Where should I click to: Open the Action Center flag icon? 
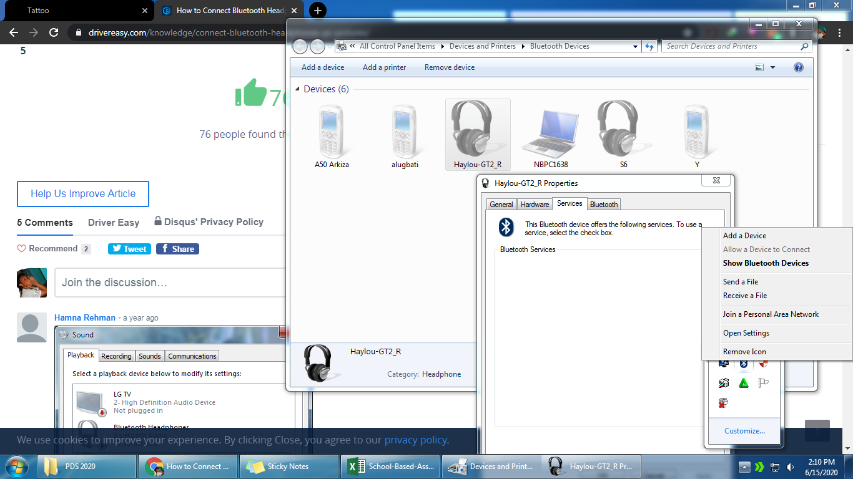(763, 383)
